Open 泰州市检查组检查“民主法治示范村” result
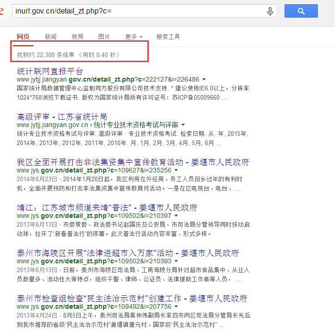335x331 pixels. point(132,299)
